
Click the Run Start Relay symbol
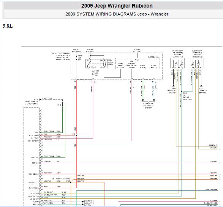(96, 64)
